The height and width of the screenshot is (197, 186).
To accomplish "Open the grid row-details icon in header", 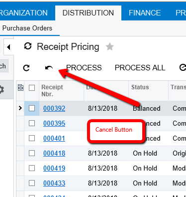I will click(20, 87).
